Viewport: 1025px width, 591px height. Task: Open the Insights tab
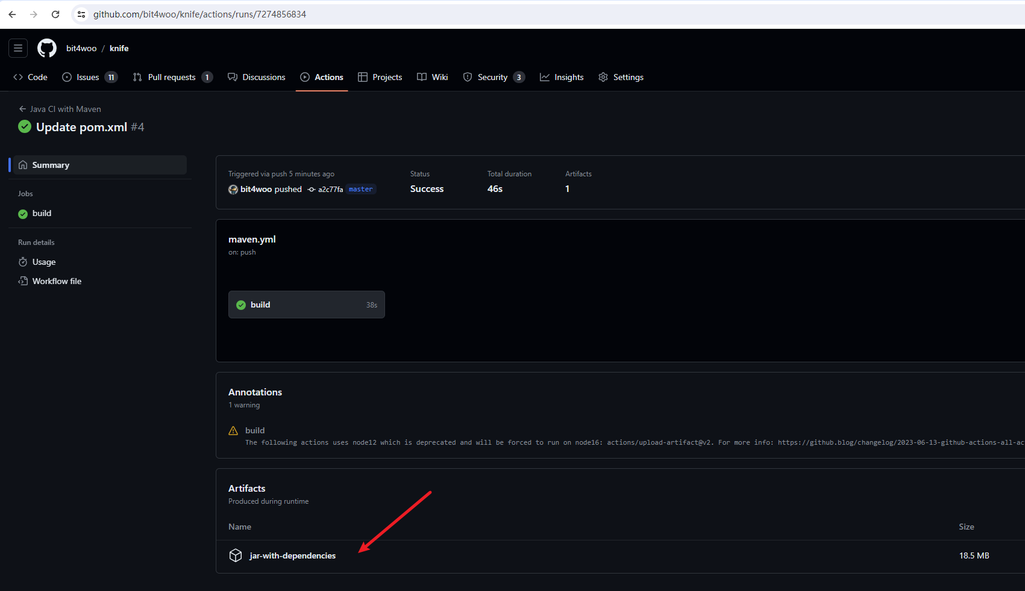coord(562,77)
